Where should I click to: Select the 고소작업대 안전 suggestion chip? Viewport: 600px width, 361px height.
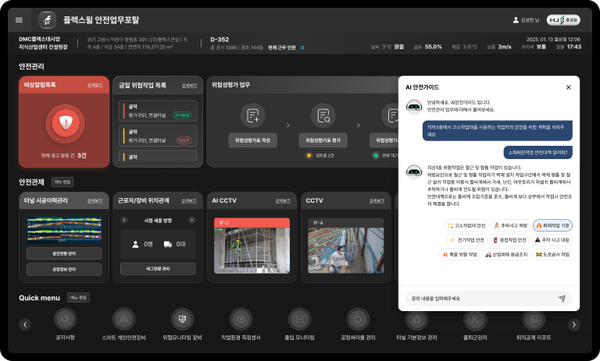[466, 226]
